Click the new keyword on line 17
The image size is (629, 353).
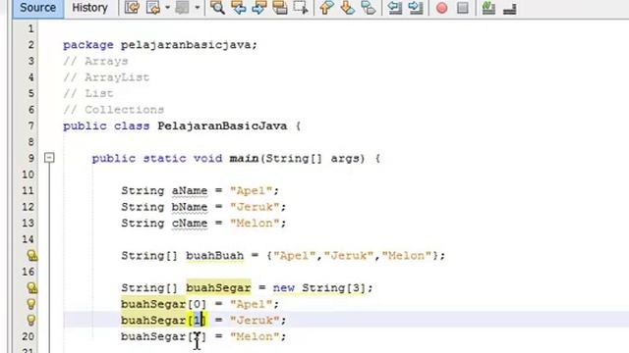[284, 287]
